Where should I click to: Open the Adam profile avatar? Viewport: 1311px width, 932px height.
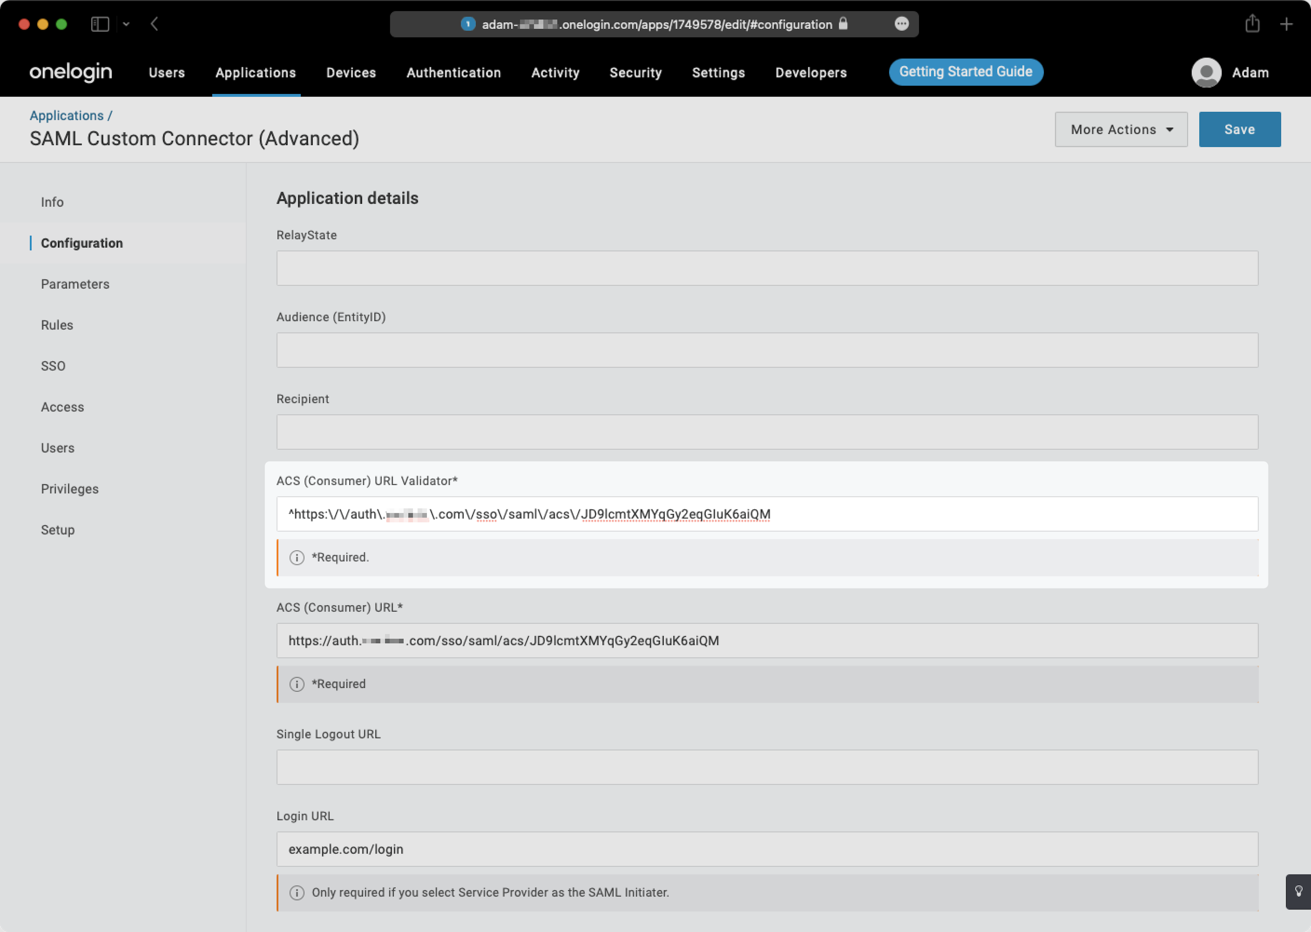[1207, 72]
